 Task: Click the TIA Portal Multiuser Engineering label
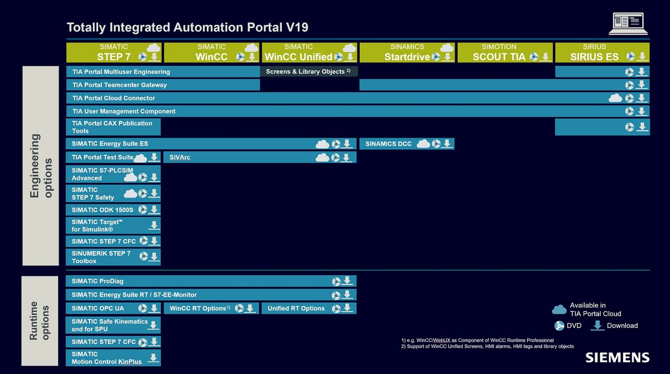point(121,72)
